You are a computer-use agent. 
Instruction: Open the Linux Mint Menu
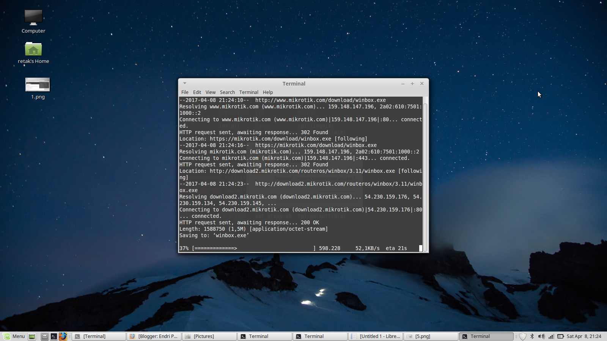[x=15, y=336]
